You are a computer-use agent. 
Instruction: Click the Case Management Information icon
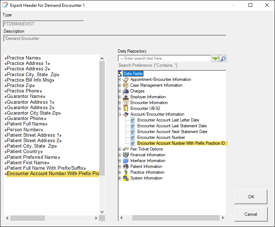pos(126,85)
